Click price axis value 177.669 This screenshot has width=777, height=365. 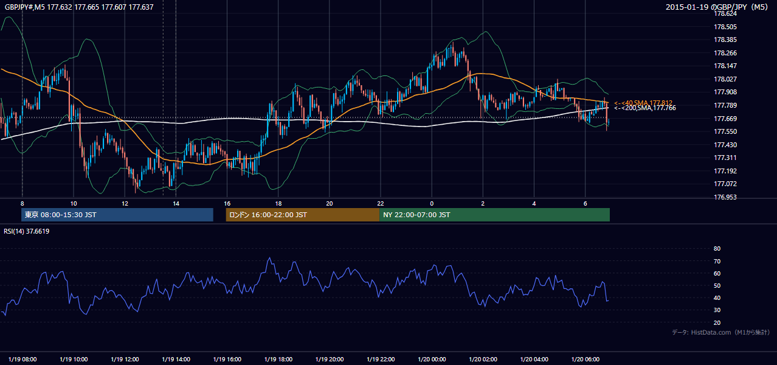coord(725,119)
